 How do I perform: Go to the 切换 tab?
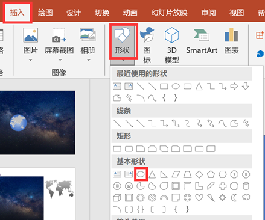coord(102,13)
